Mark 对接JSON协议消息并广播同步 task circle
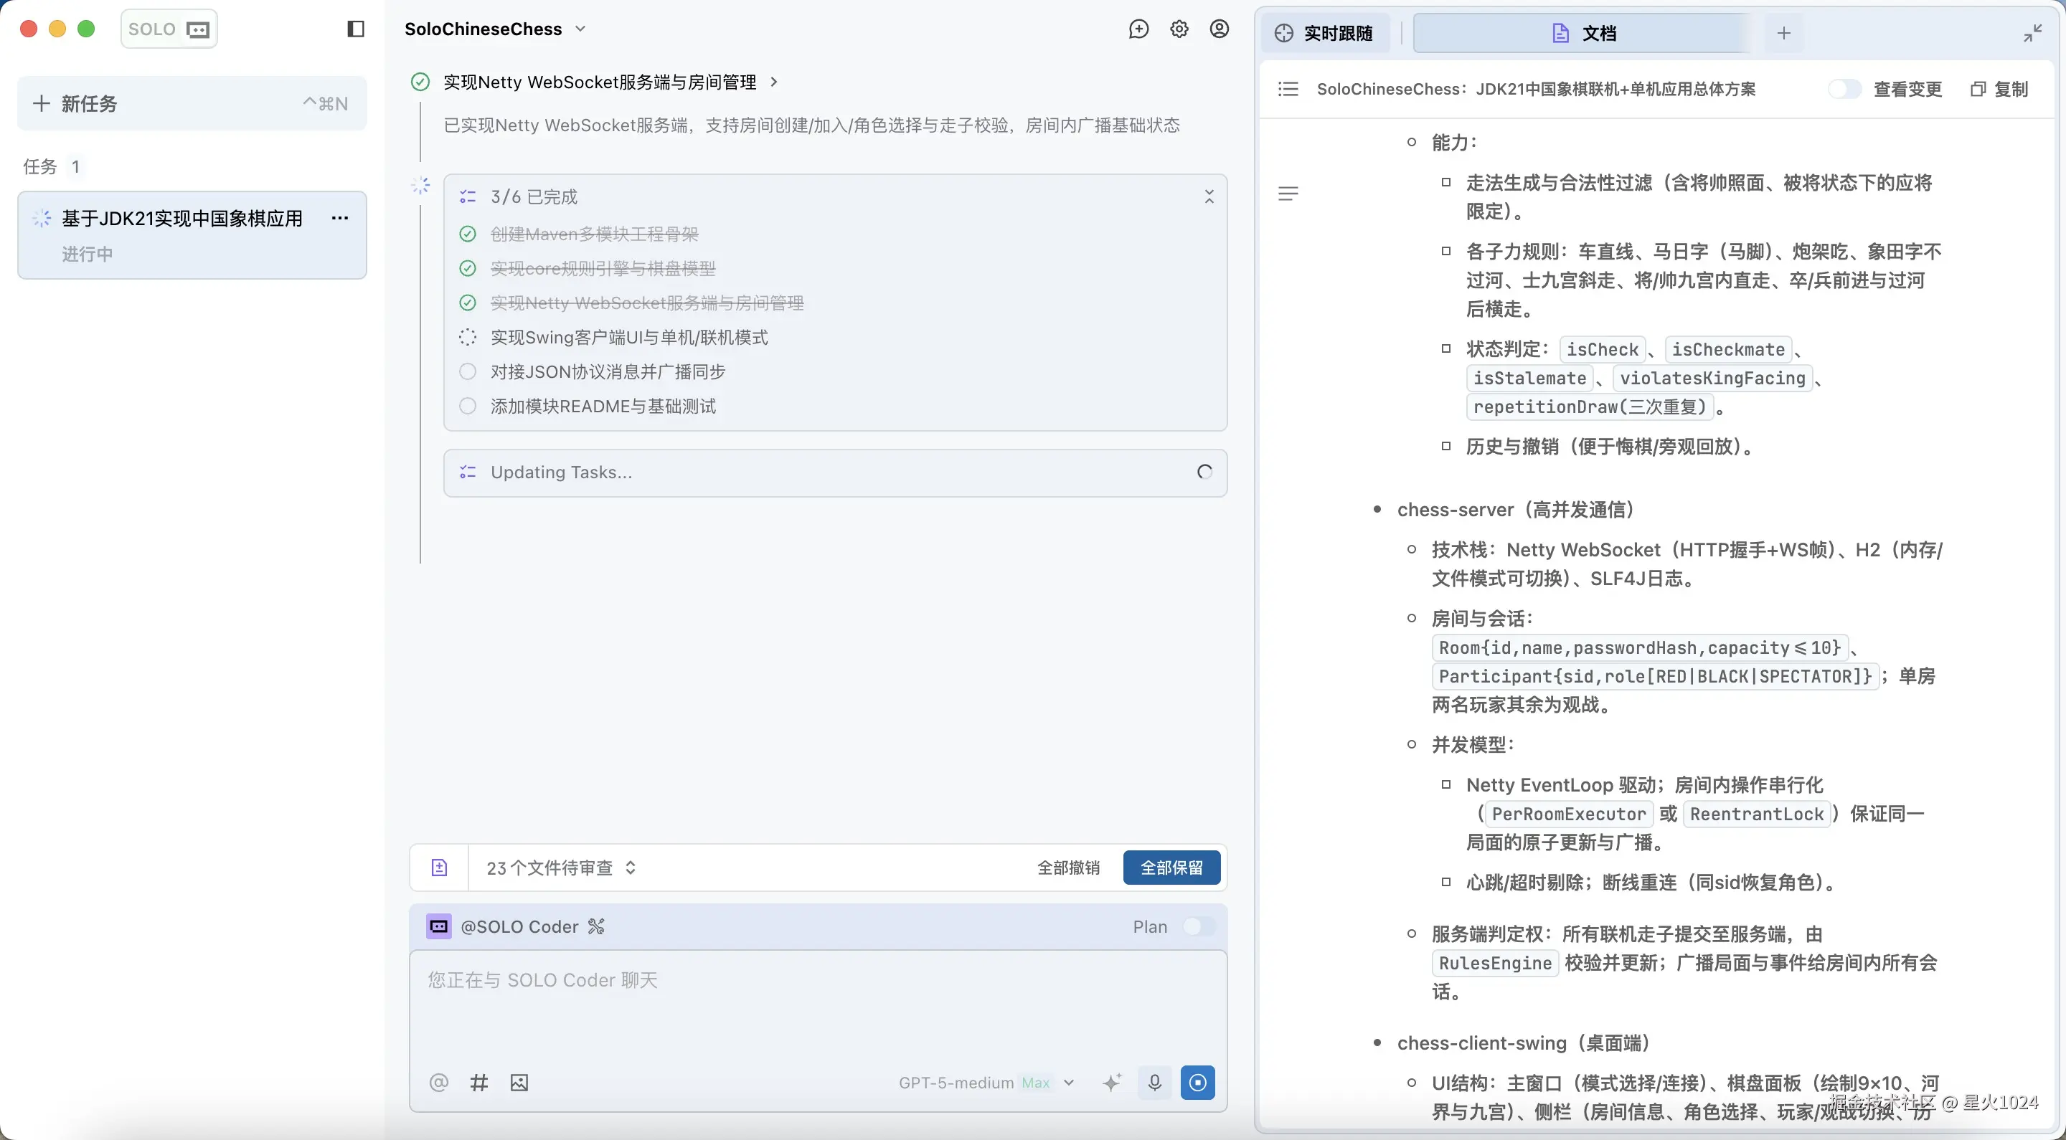The width and height of the screenshot is (2066, 1140). tap(468, 372)
